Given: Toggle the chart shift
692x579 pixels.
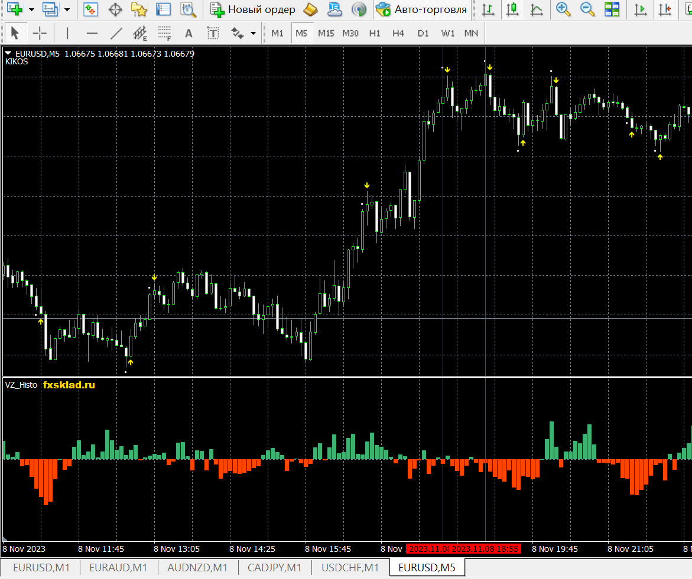Looking at the screenshot, I should (665, 9).
